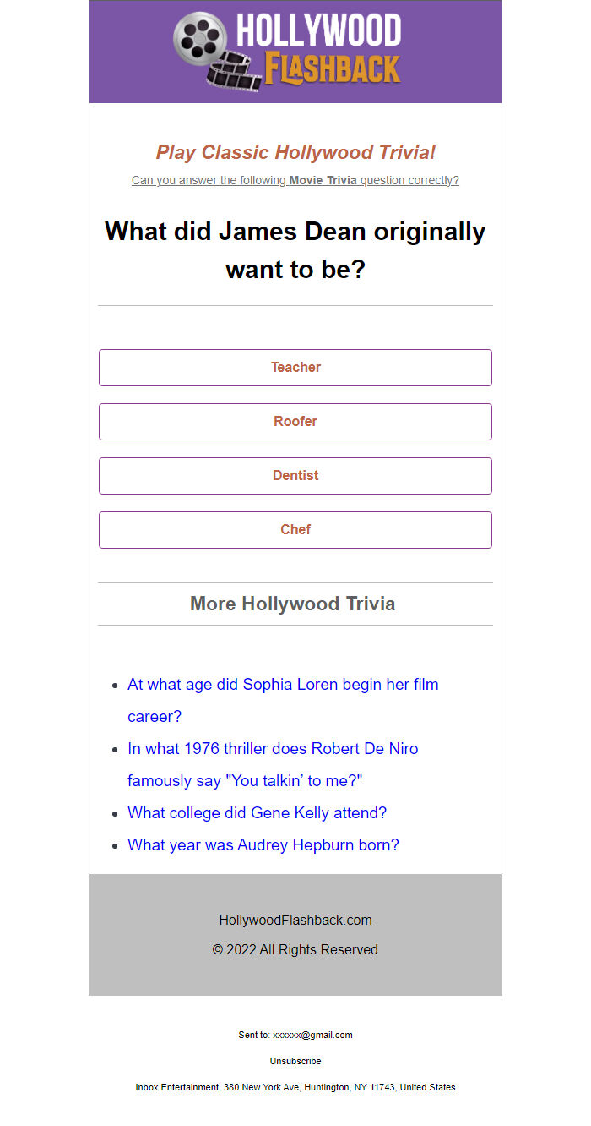591x1126 pixels.
Task: Open the "Play Classic Hollywood Trivia!" heading
Action: (295, 153)
